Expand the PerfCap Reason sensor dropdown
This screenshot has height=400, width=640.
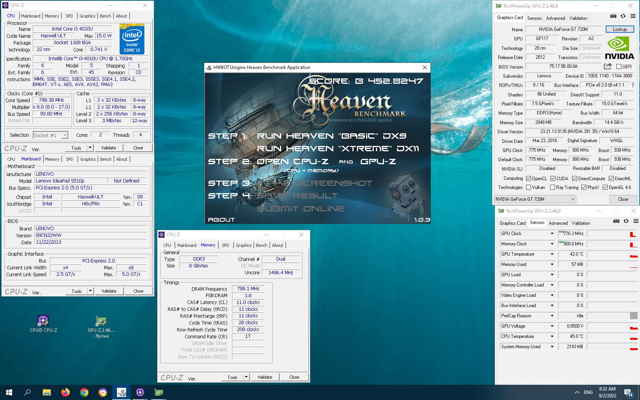click(552, 316)
